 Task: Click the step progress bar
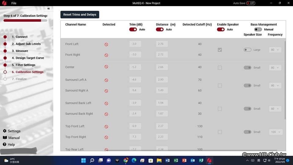[x=25, y=20]
